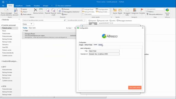176x99 pixels.
Task: Expand the Azioni rapide gallery
Action: click(x=111, y=14)
